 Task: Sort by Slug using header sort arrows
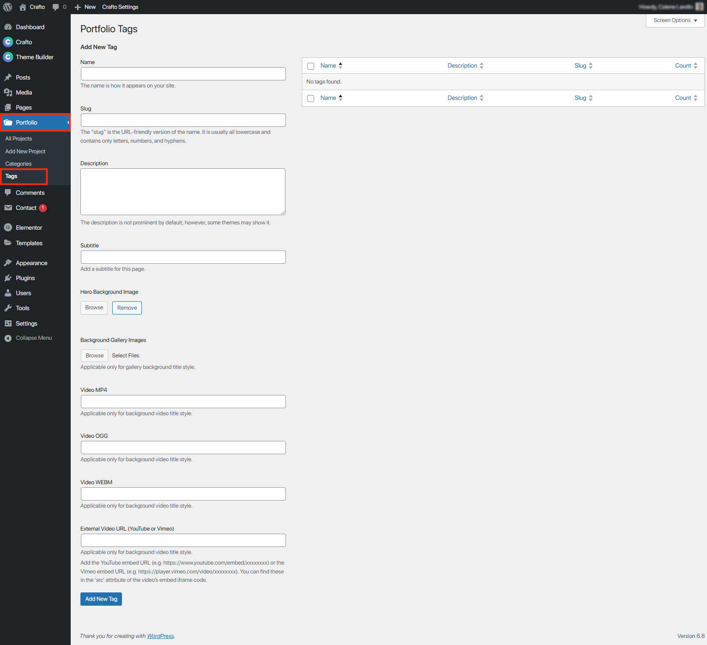[591, 65]
